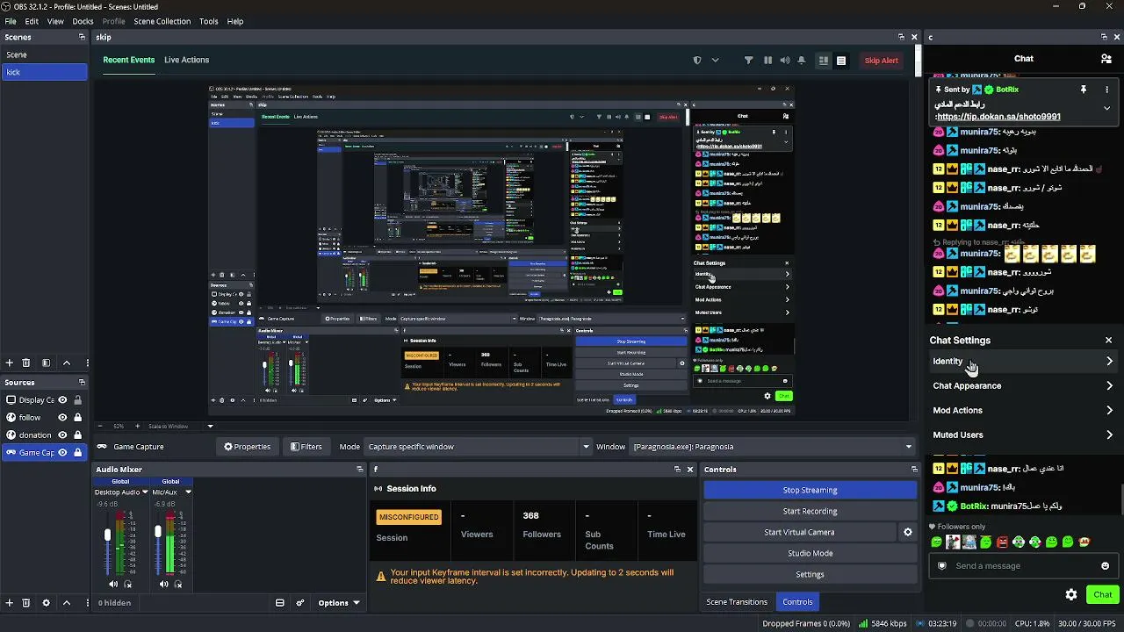This screenshot has height=632, width=1124.
Task: Toggle visibility of donation source
Action: (62, 435)
